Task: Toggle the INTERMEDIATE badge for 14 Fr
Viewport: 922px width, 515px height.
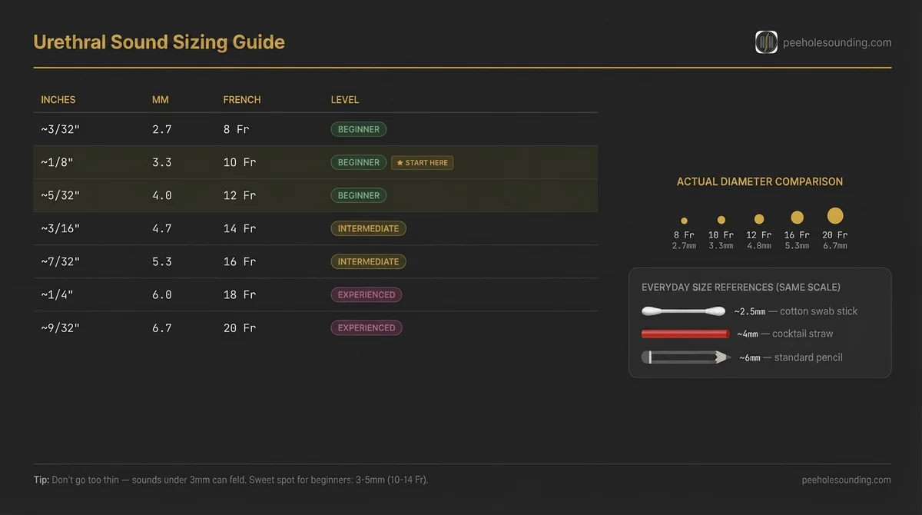Action: [369, 228]
